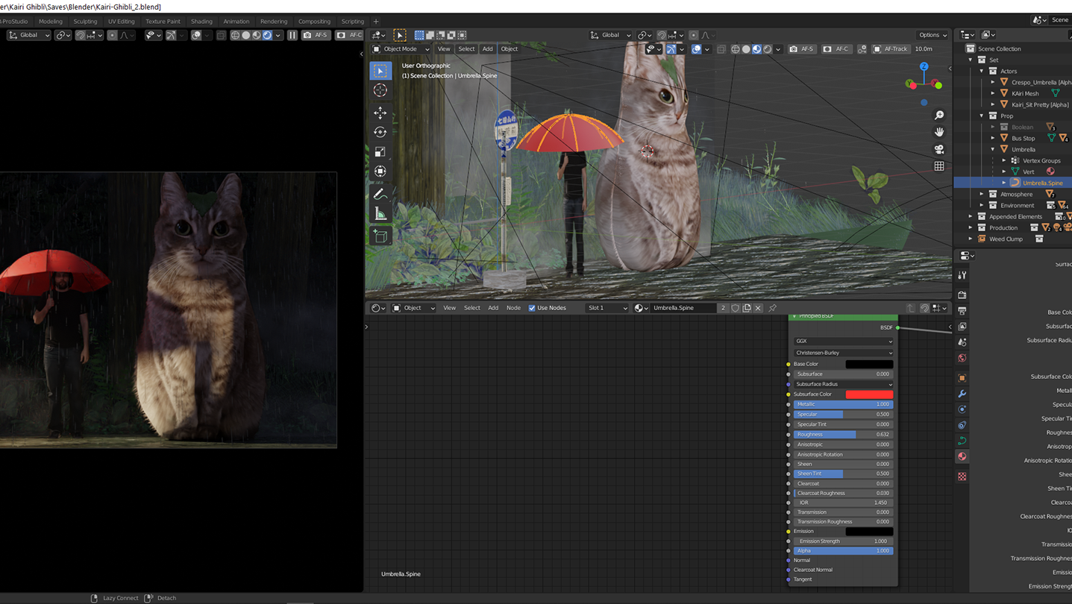
Task: Open the Slot 1 dropdown
Action: coord(607,308)
